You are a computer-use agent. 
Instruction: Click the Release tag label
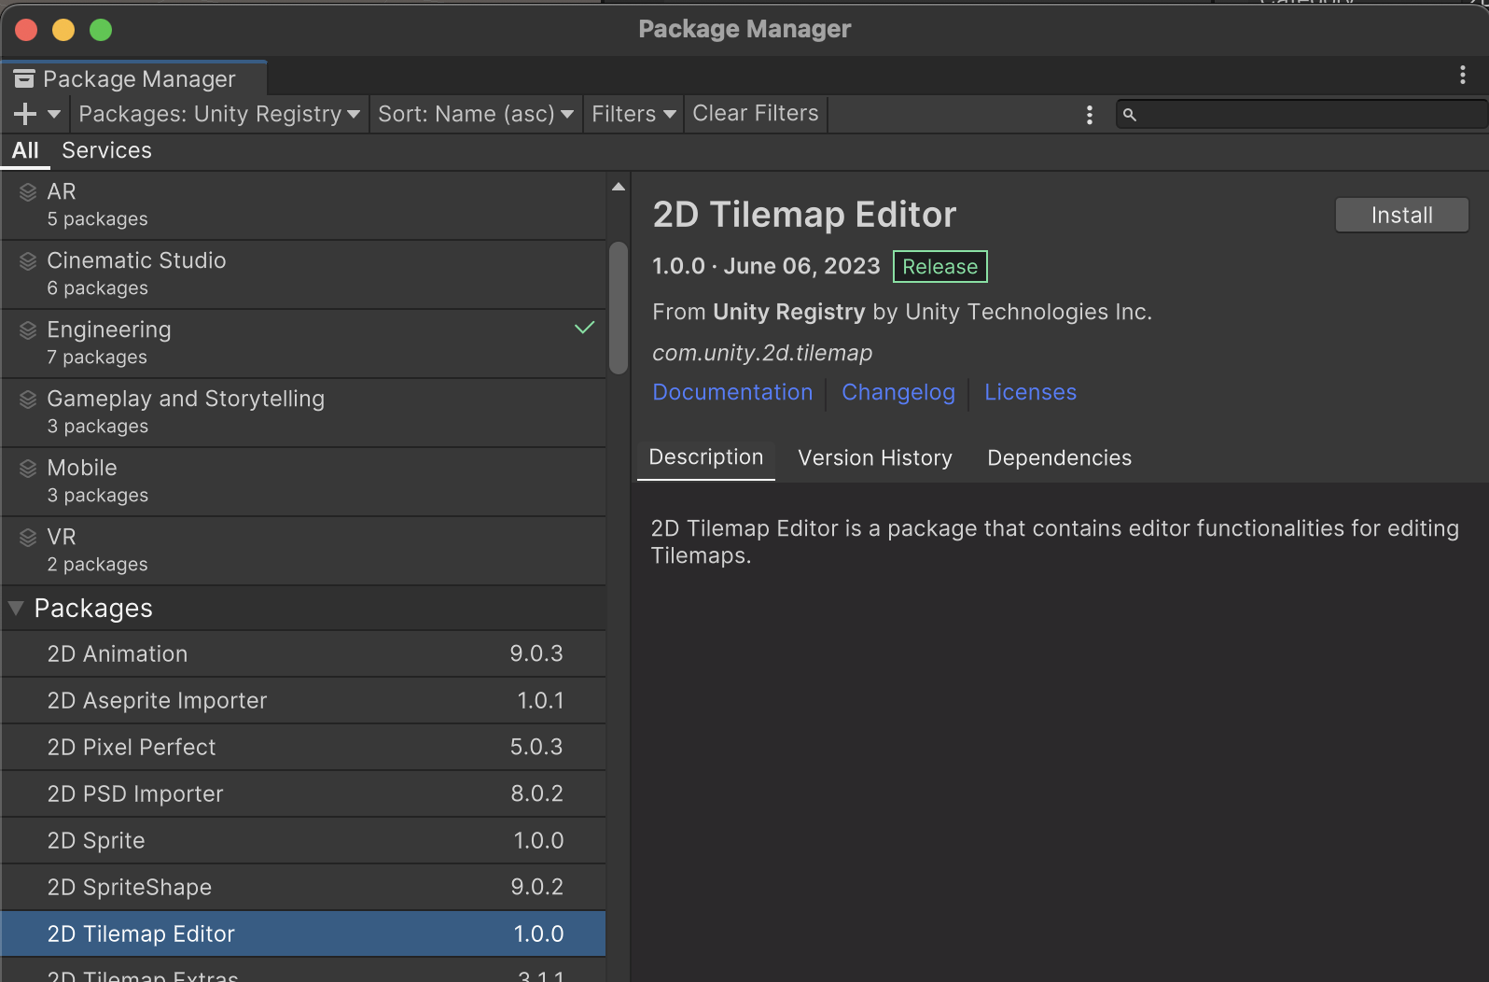pyautogui.click(x=939, y=267)
